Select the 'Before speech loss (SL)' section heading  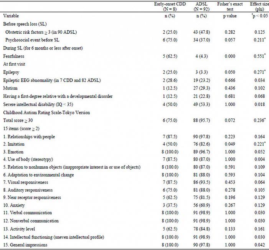(24, 23)
